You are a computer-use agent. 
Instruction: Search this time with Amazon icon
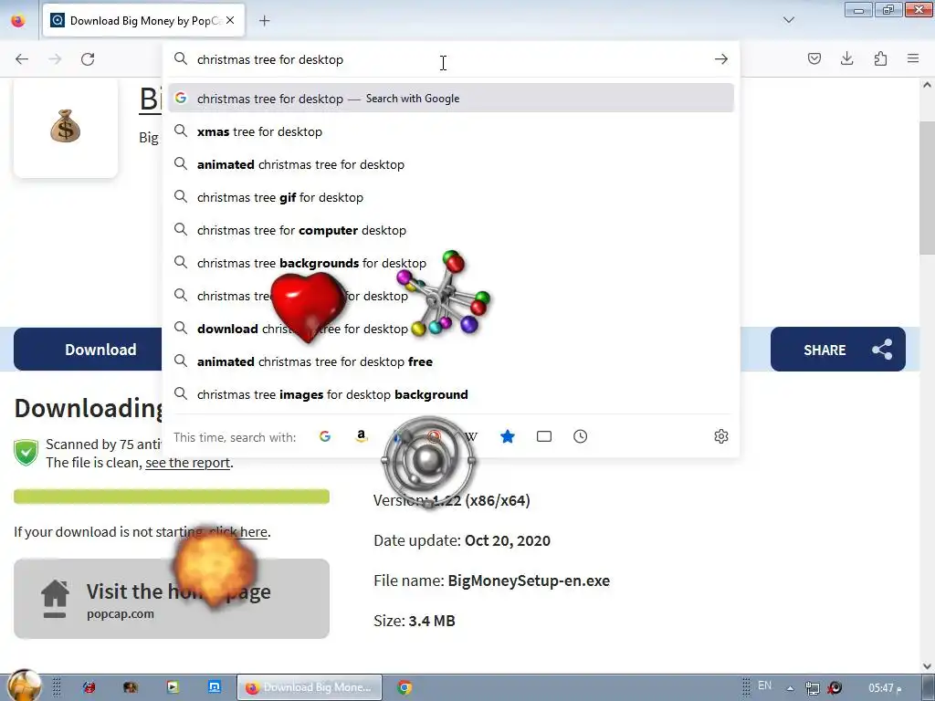click(361, 436)
